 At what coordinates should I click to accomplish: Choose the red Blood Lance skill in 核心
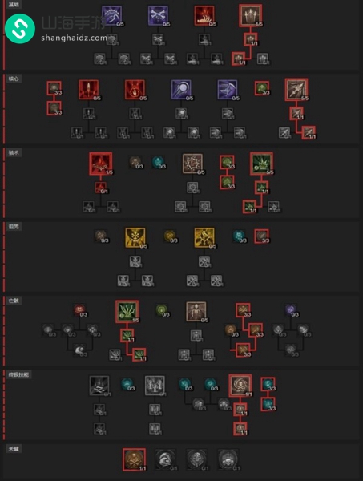coord(89,90)
